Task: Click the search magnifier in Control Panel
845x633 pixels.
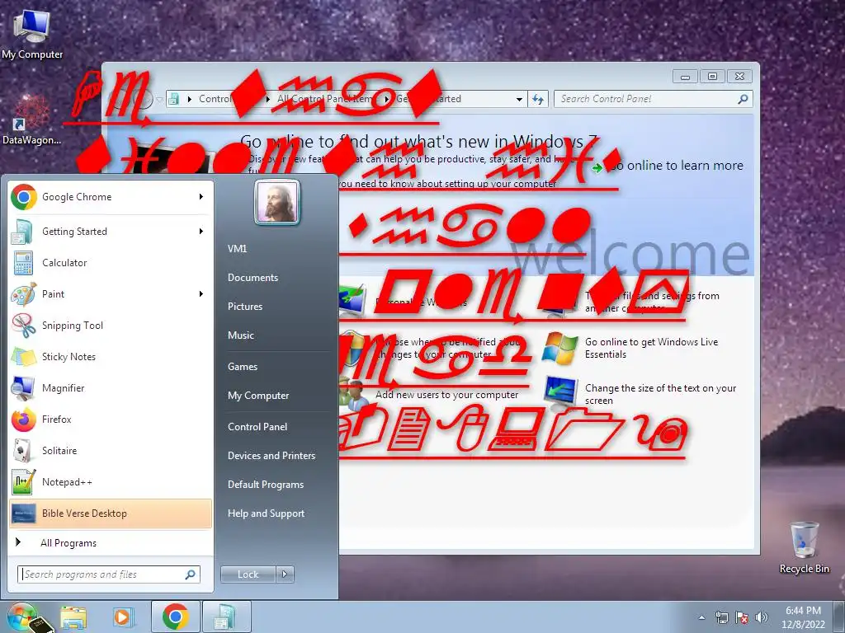Action: point(744,99)
